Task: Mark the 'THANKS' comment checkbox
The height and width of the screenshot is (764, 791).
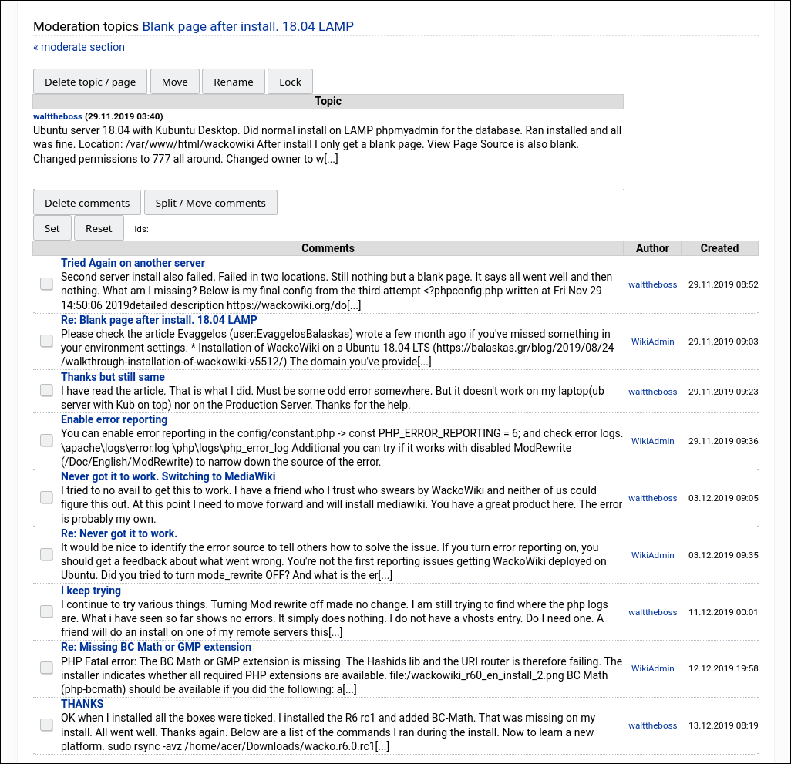Action: (x=46, y=725)
